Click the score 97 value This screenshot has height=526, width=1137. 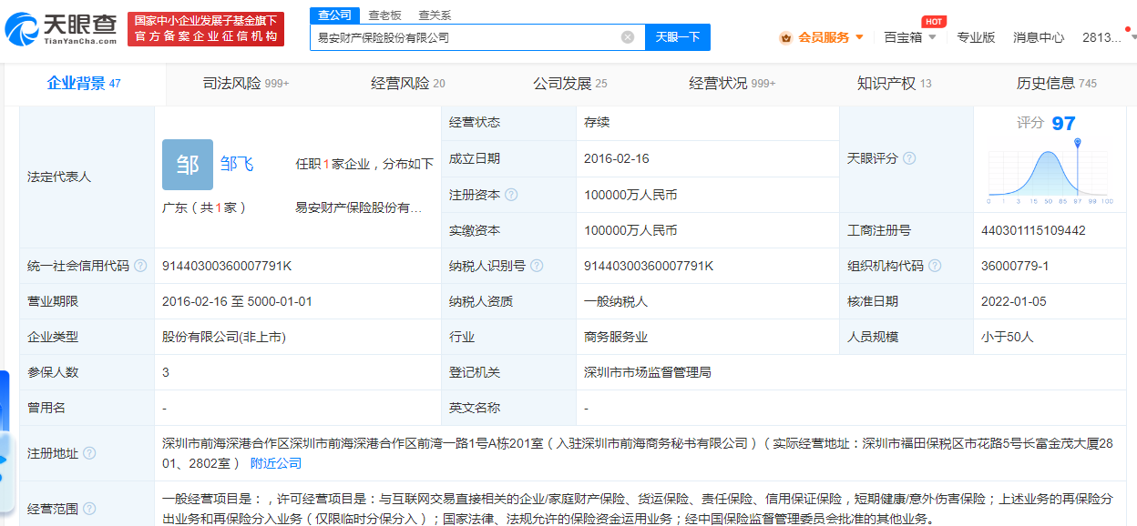tap(1063, 124)
